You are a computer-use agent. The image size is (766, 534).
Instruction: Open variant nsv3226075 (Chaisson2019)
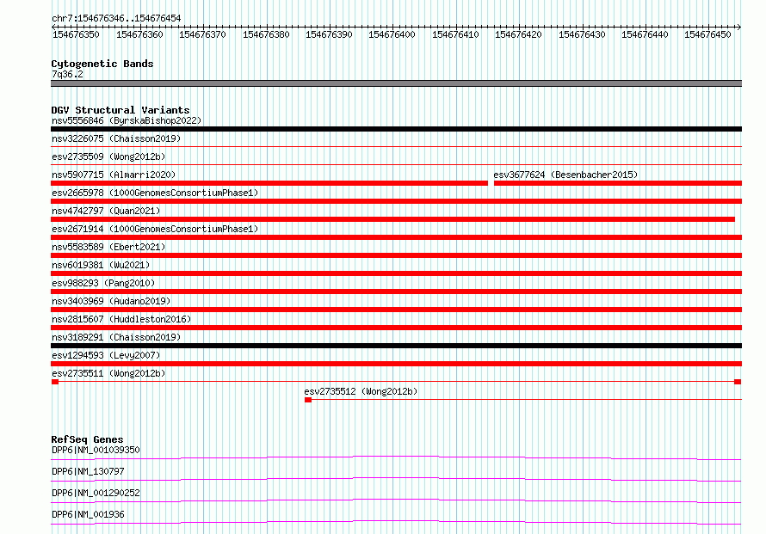[116, 138]
